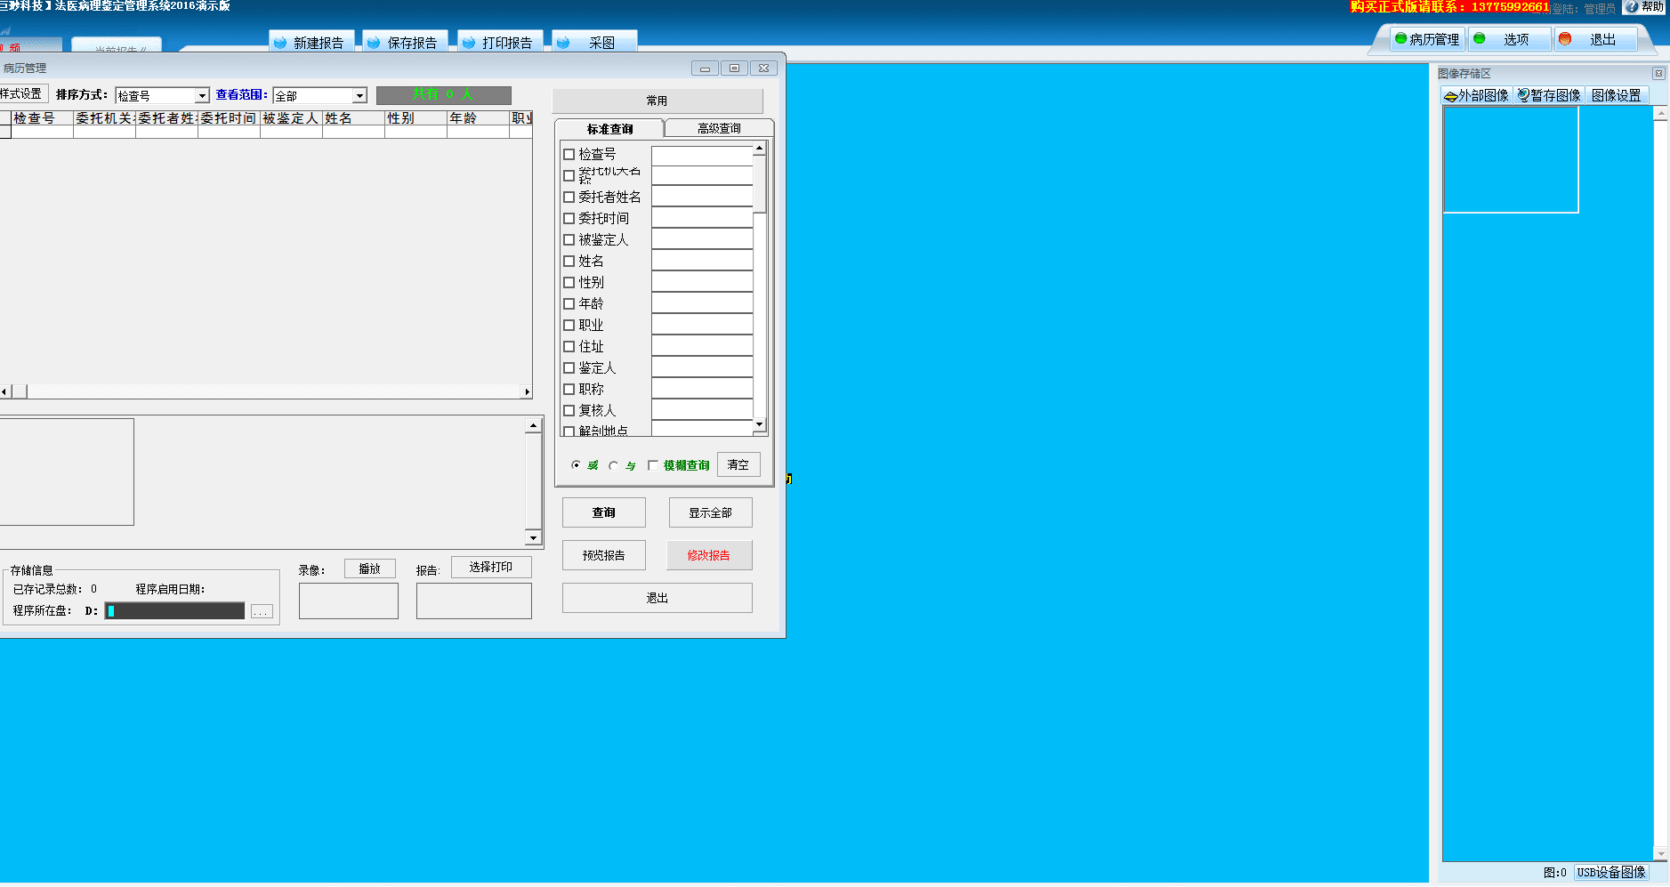Image resolution: width=1670 pixels, height=887 pixels.
Task: Expand the 排序方式 dropdown
Action: [202, 96]
